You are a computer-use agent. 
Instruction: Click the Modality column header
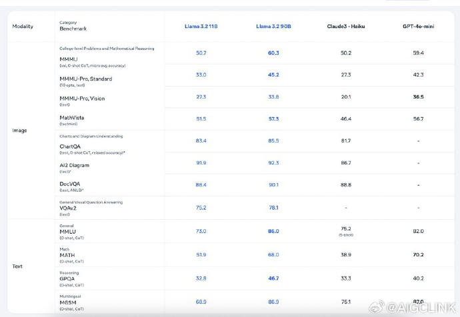(23, 27)
